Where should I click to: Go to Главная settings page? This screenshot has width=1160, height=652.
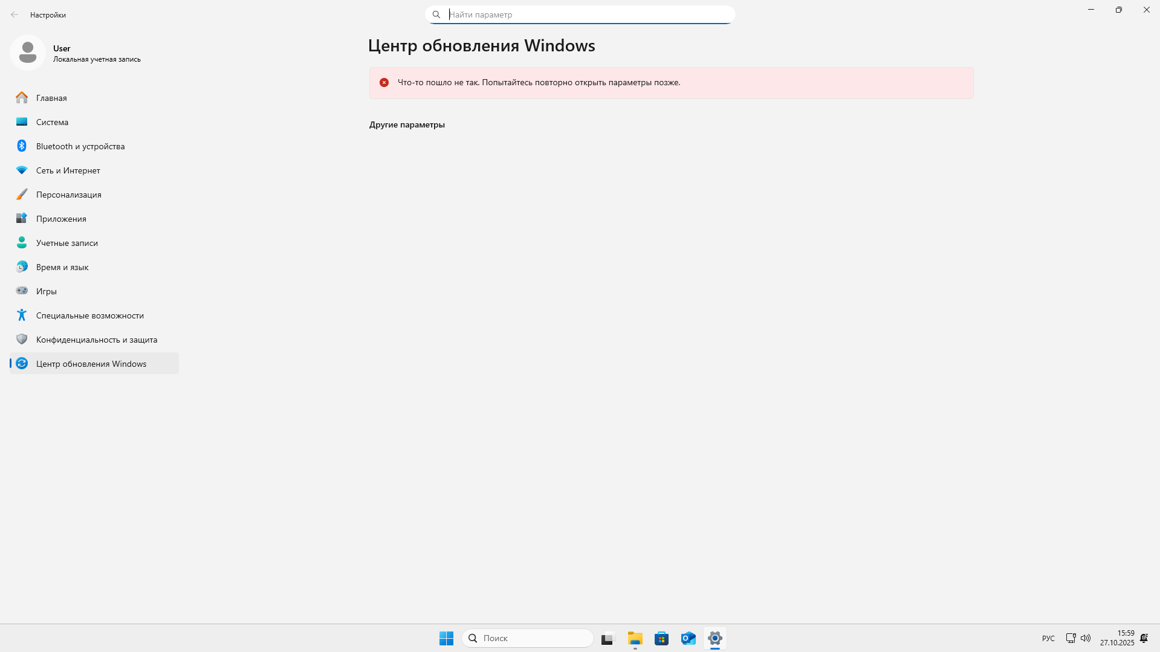click(x=51, y=98)
